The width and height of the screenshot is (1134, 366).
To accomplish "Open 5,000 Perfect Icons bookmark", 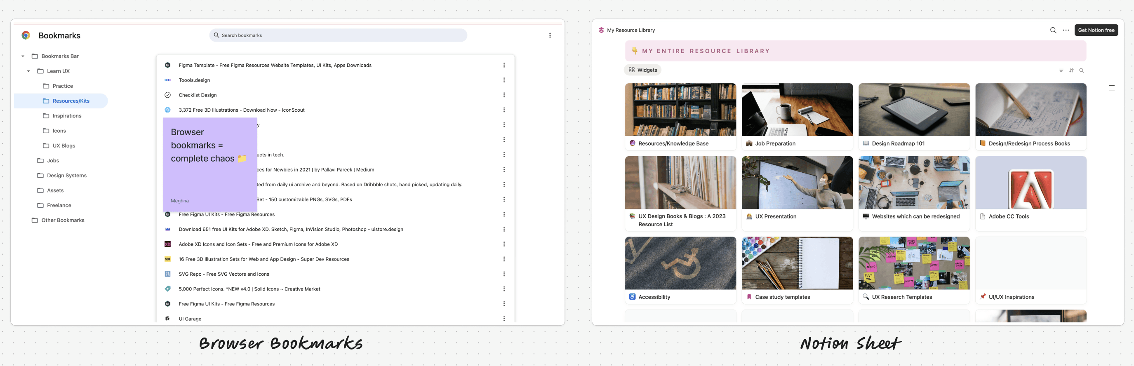I will pyautogui.click(x=249, y=289).
